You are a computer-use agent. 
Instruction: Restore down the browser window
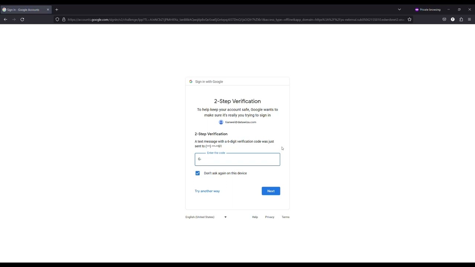point(459,10)
